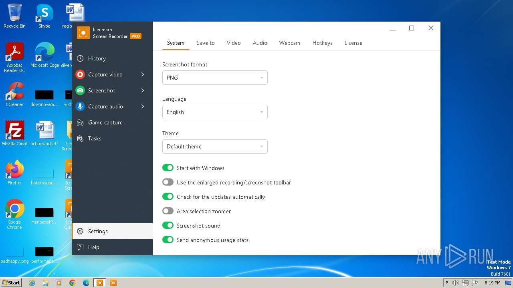This screenshot has width=513, height=288.
Task: Click the Game capture gamepad icon
Action: [x=80, y=122]
